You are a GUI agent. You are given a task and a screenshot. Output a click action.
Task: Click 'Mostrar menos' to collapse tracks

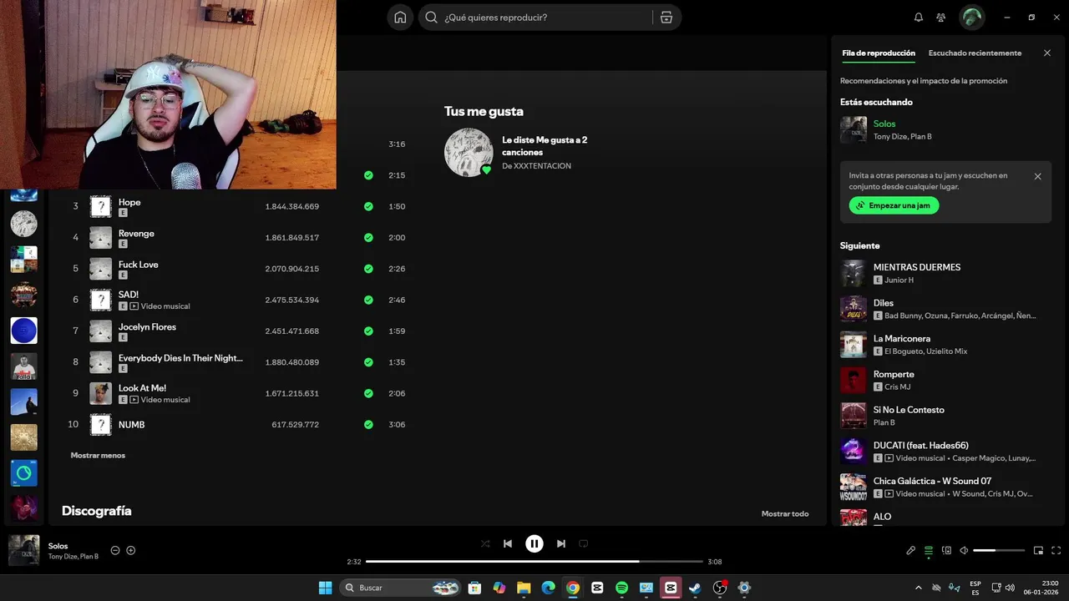click(x=98, y=456)
